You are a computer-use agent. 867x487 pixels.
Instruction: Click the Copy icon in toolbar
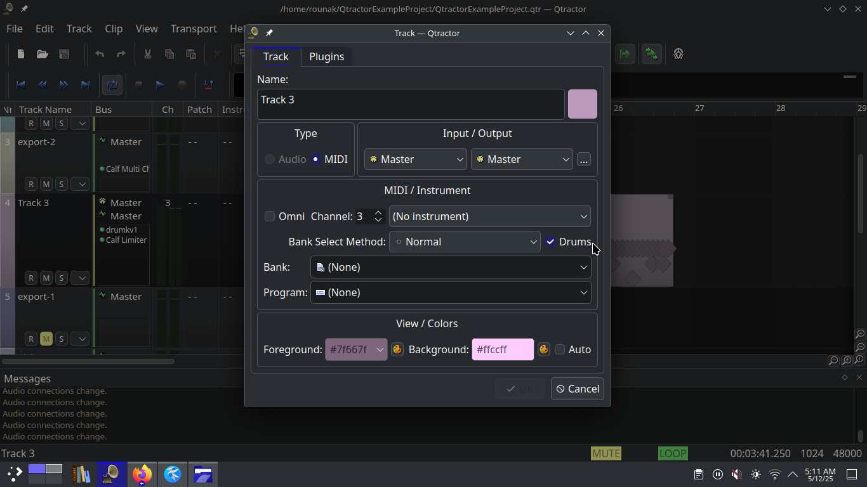coord(169,54)
